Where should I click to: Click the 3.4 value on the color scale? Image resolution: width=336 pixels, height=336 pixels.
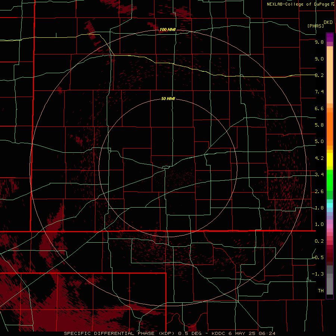point(319,175)
